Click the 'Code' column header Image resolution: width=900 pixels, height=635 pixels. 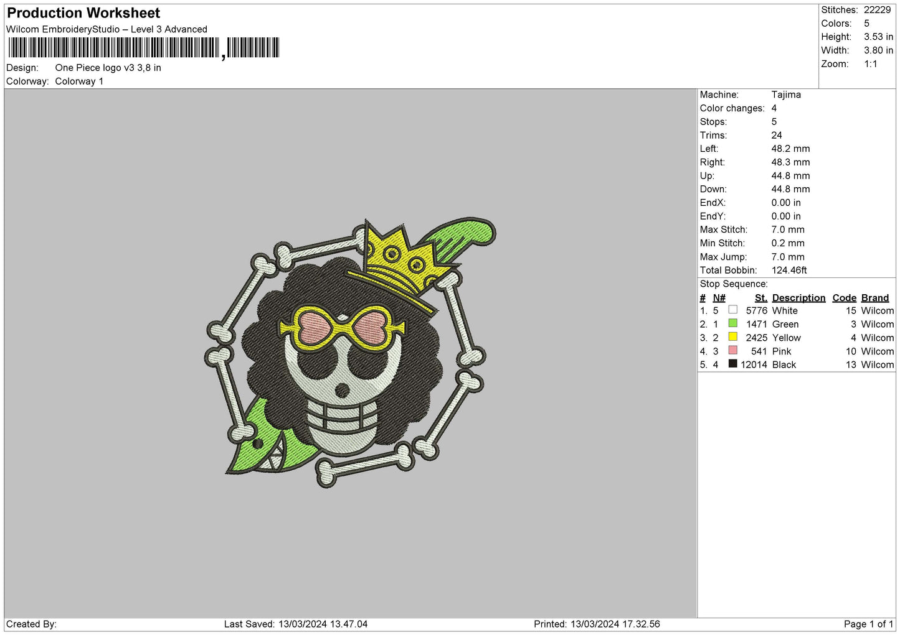(x=844, y=298)
